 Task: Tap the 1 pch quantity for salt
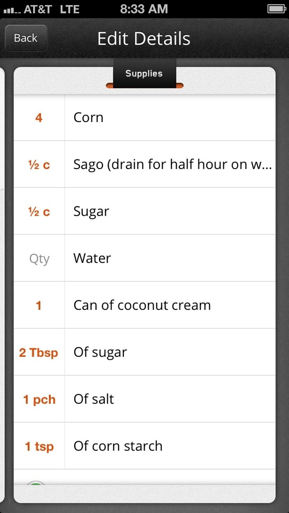pos(39,399)
